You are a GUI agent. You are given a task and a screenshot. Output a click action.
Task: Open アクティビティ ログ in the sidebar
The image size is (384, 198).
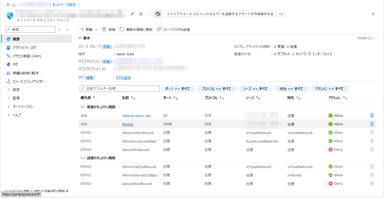click(x=24, y=48)
